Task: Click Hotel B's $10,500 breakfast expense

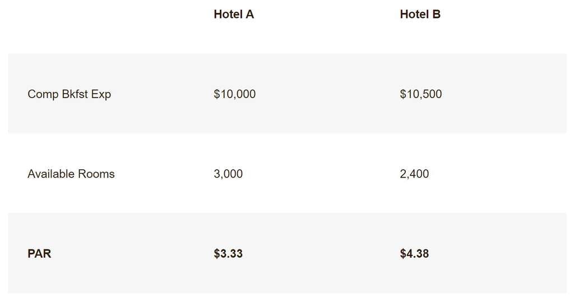Action: pos(420,94)
